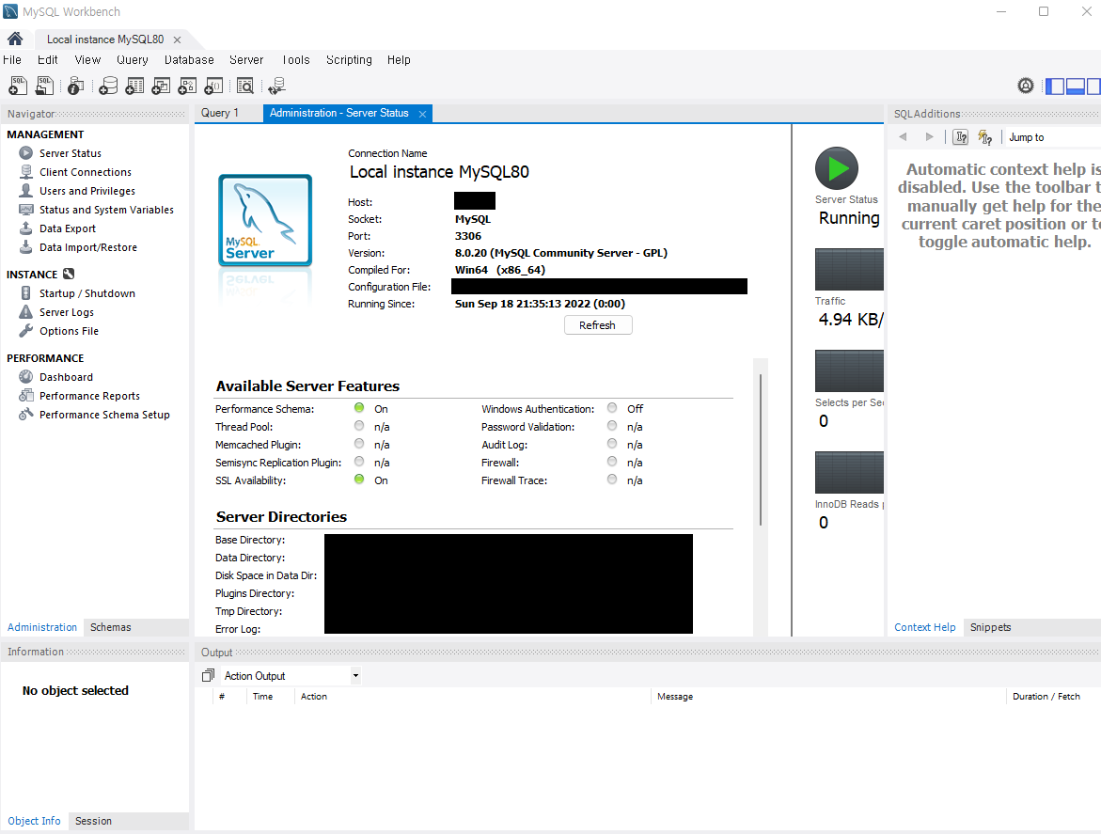Search table data toolbar icon
Image resolution: width=1101 pixels, height=834 pixels.
245,86
